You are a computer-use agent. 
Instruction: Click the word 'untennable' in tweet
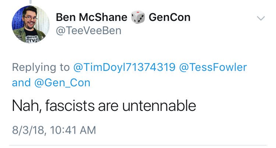coord(159,106)
